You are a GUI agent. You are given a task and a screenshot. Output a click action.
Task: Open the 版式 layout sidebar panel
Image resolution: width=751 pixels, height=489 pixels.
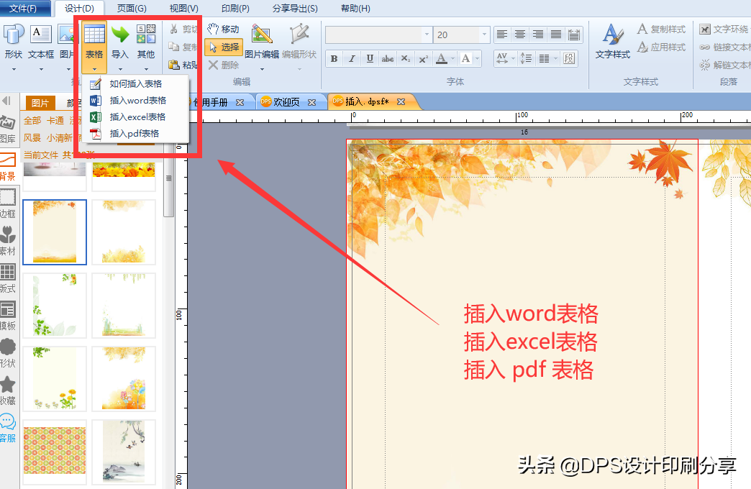coord(8,278)
